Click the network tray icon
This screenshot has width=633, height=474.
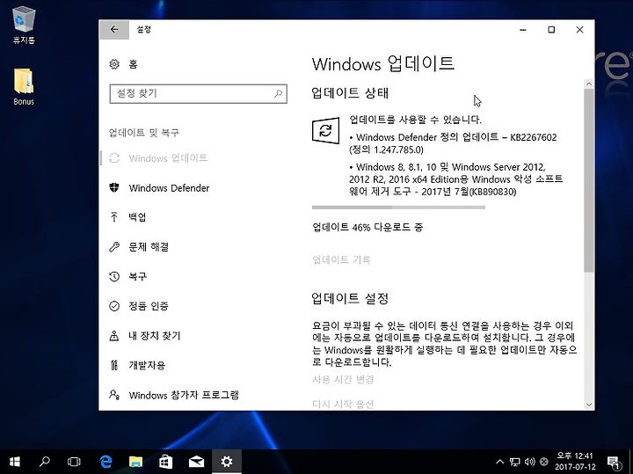click(514, 462)
